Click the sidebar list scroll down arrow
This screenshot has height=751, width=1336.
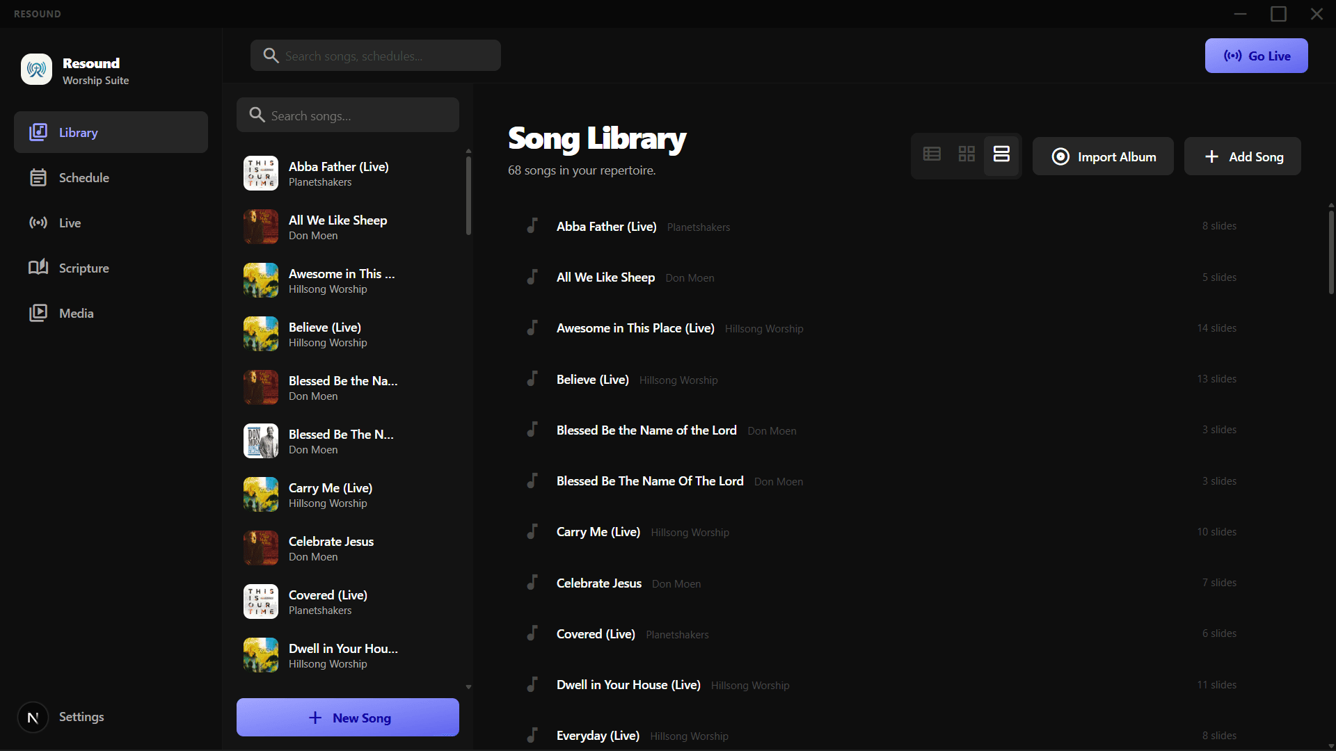468,687
